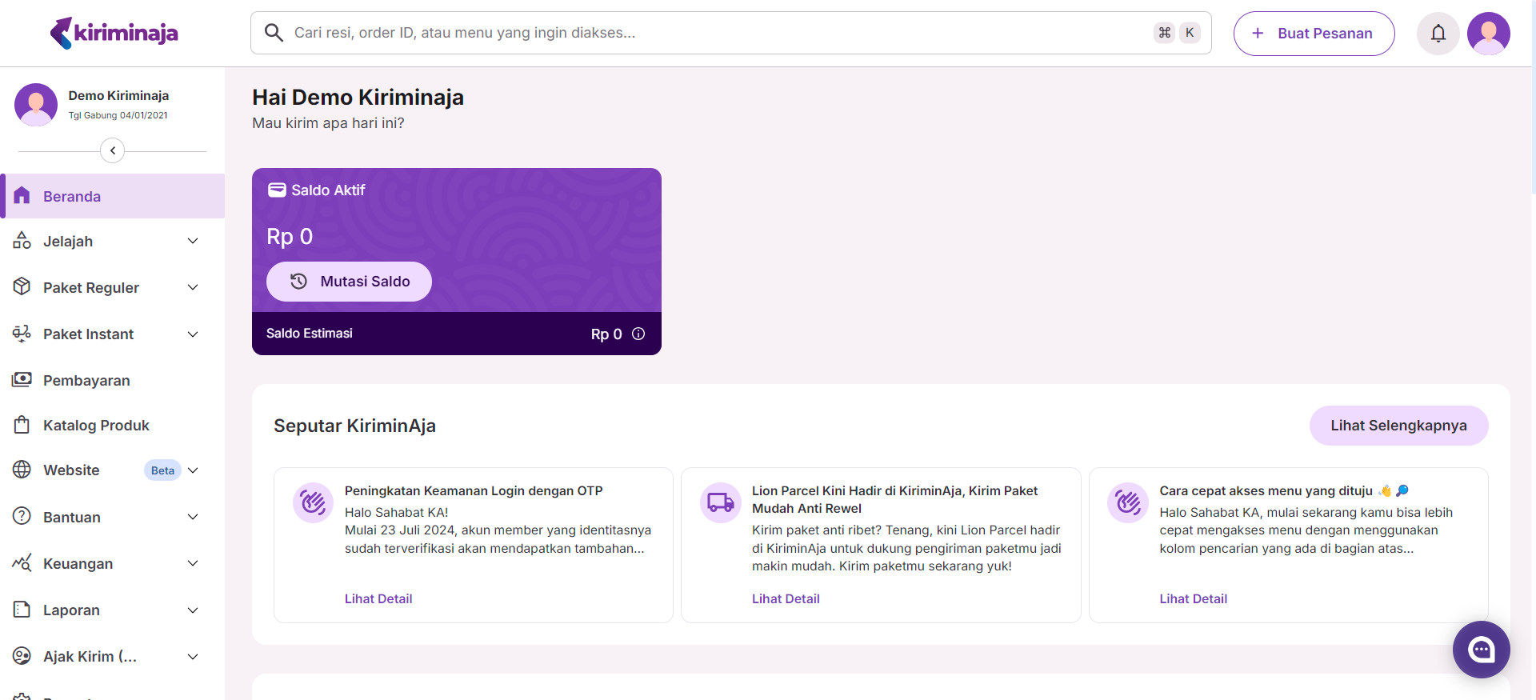The width and height of the screenshot is (1536, 700).
Task: Click the "Saldo Estimasi" label
Action: (310, 334)
